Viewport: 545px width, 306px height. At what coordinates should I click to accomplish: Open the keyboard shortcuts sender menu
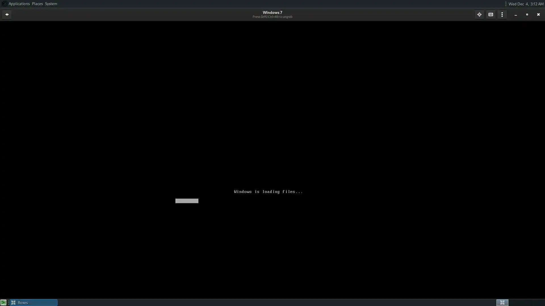click(491, 14)
